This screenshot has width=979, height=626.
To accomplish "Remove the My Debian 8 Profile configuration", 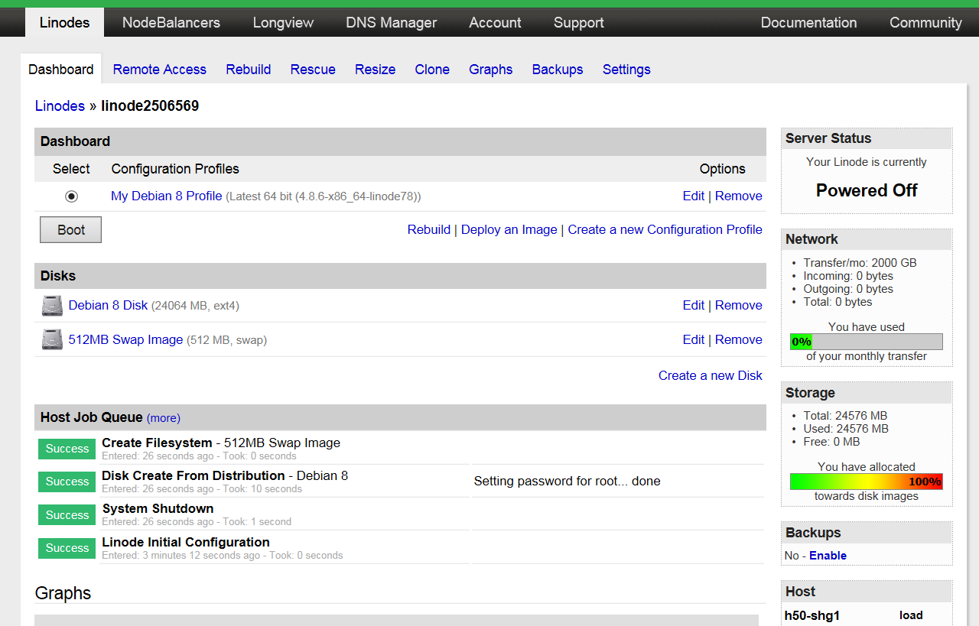I will point(739,196).
